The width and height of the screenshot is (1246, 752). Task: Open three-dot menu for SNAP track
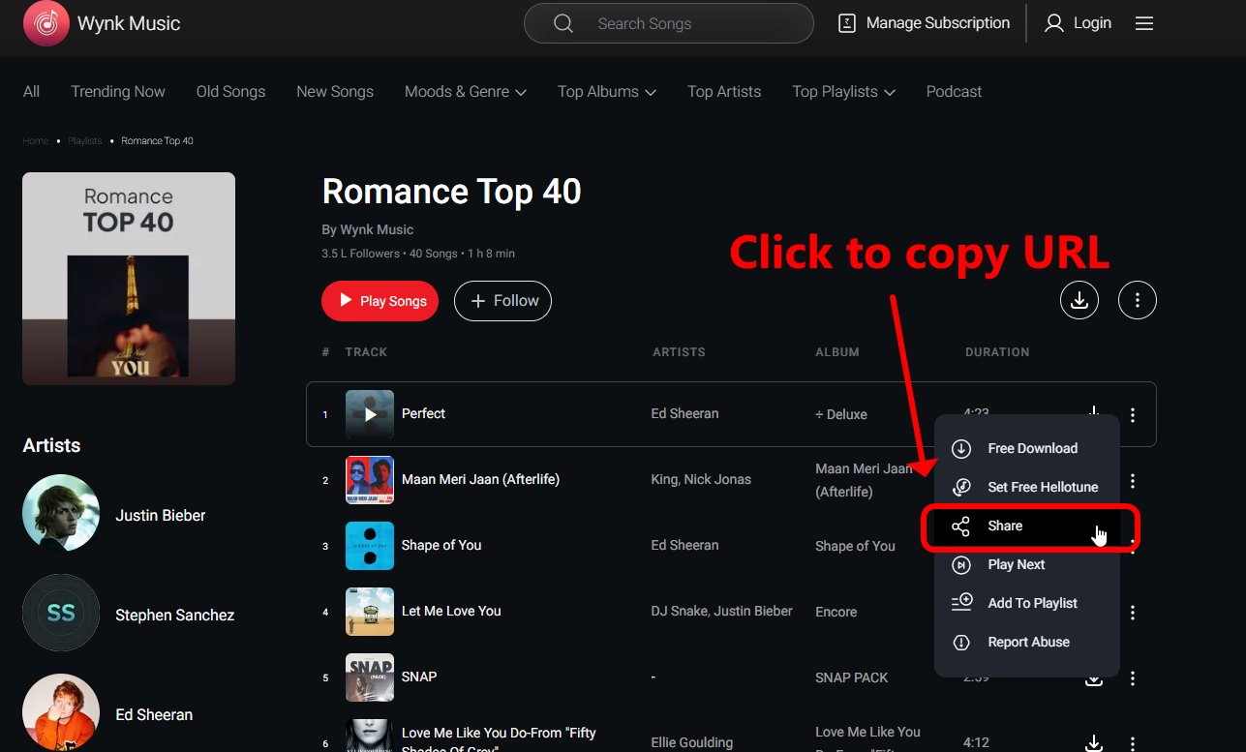(1133, 678)
